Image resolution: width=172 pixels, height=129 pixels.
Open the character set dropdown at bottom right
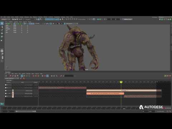(x=161, y=111)
